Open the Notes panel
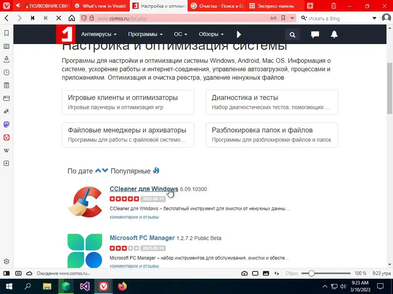This screenshot has height=294, width=393. pos(7,85)
